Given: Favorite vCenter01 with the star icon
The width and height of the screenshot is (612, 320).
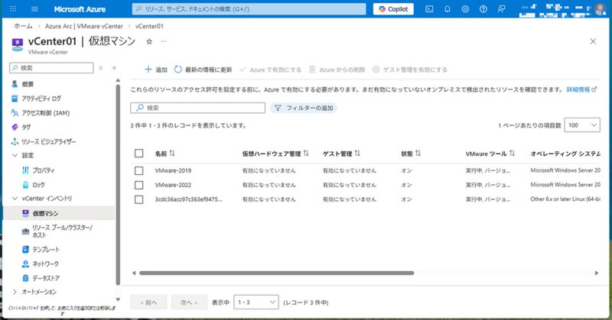Looking at the screenshot, I should tap(149, 41).
